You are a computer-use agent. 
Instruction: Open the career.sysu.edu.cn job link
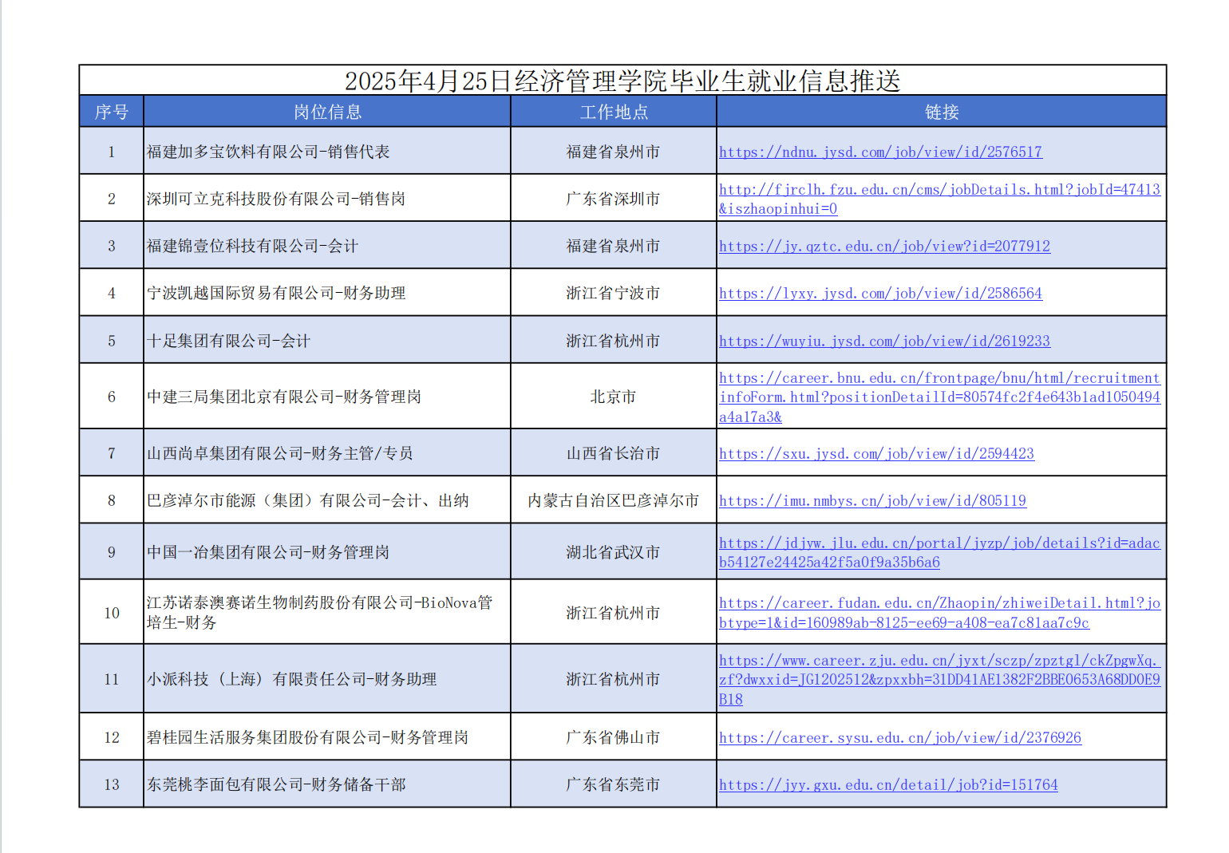pyautogui.click(x=900, y=737)
